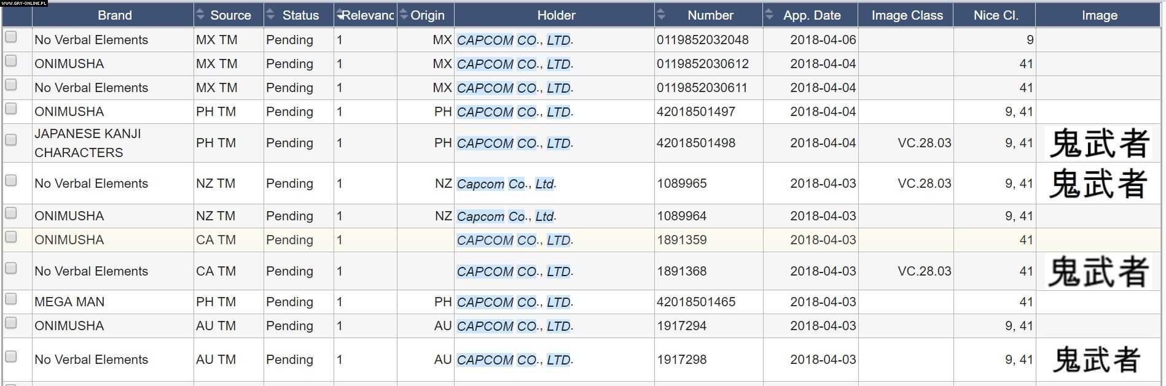The width and height of the screenshot is (1166, 386).
Task: Click the Holder column header
Action: pyautogui.click(x=556, y=15)
